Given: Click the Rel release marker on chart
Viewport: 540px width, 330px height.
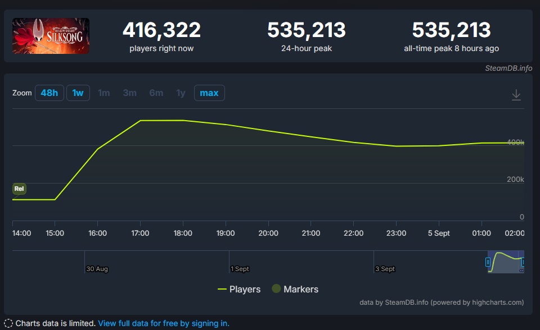Looking at the screenshot, I should (x=19, y=189).
